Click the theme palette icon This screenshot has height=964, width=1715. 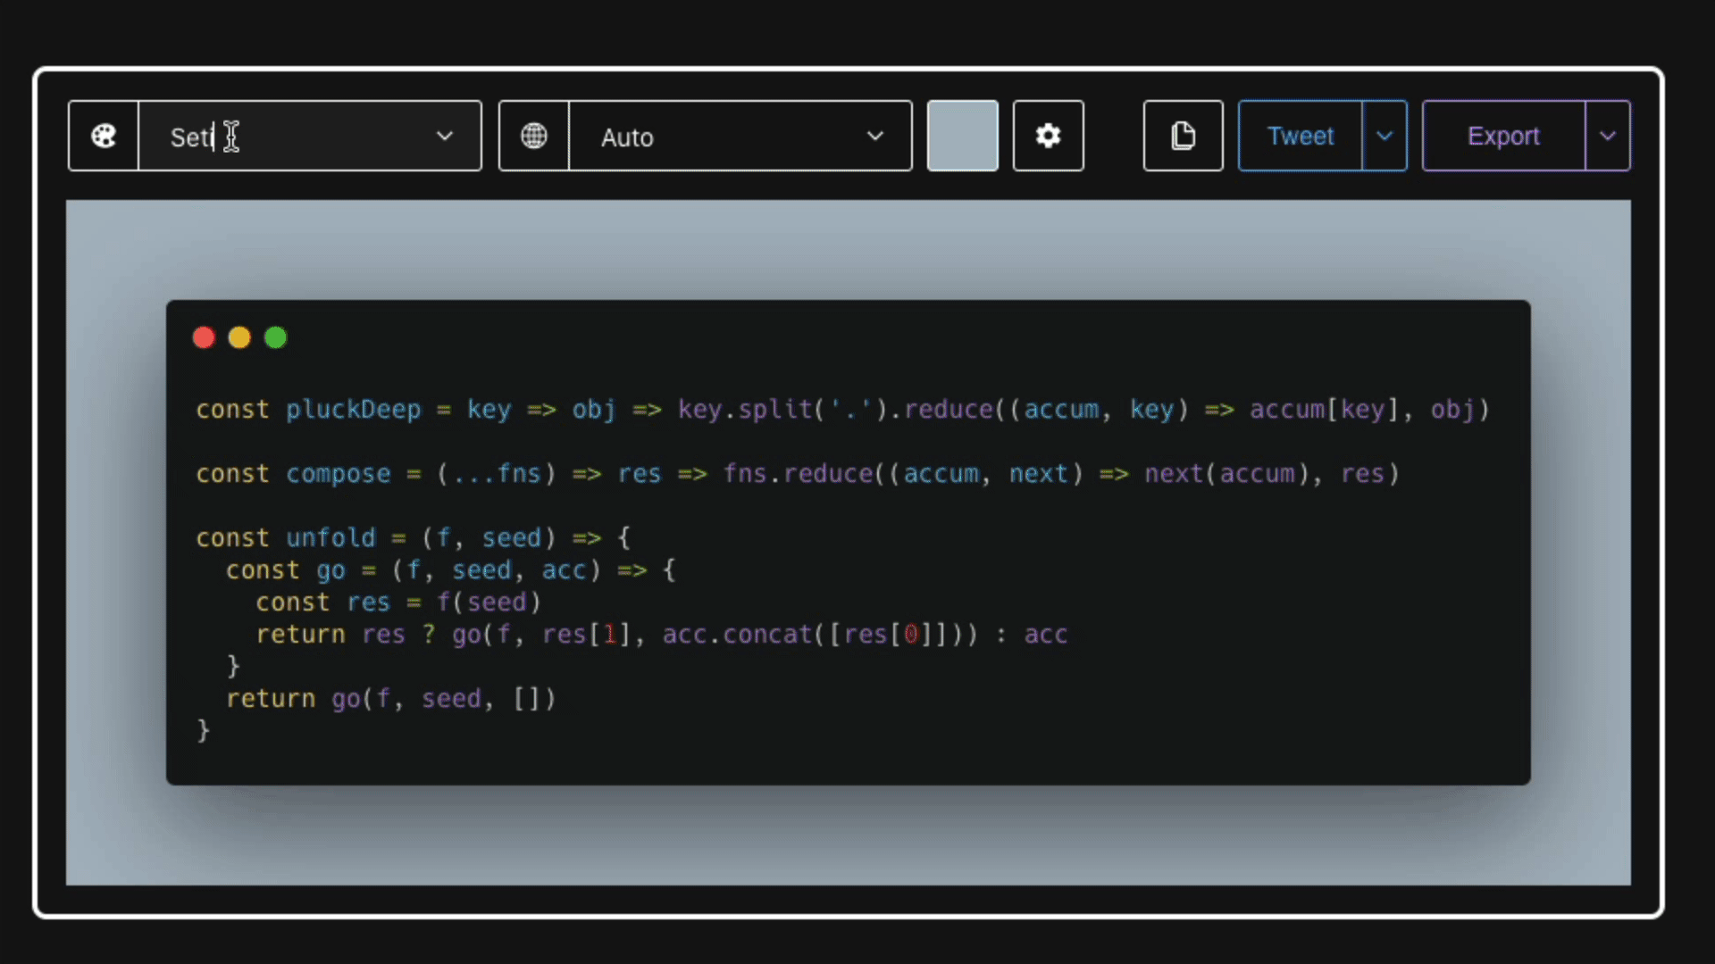pyautogui.click(x=104, y=136)
